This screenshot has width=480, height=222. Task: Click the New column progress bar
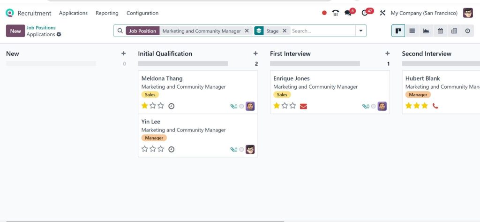point(51,63)
